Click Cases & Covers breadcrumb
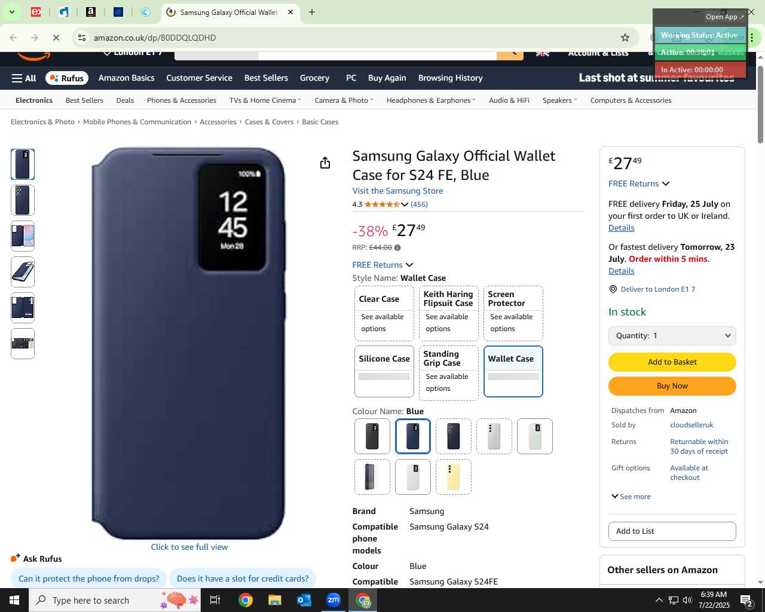 [269, 122]
